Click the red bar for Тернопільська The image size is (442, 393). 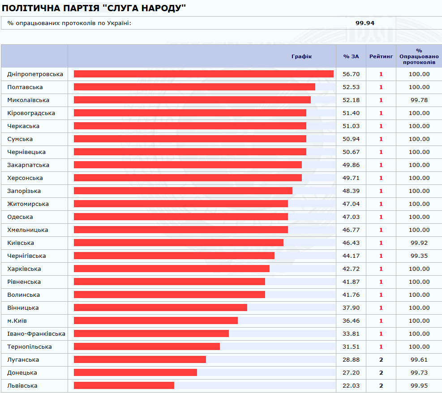click(147, 346)
